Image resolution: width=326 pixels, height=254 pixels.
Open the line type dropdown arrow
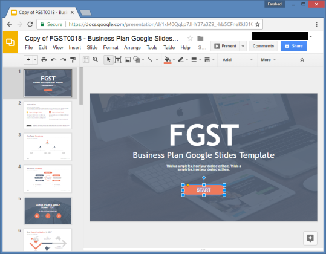(x=157, y=60)
